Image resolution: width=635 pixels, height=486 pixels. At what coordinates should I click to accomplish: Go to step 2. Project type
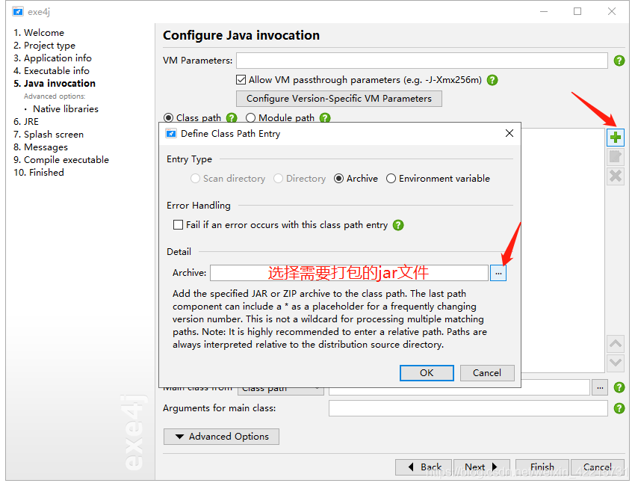point(45,46)
